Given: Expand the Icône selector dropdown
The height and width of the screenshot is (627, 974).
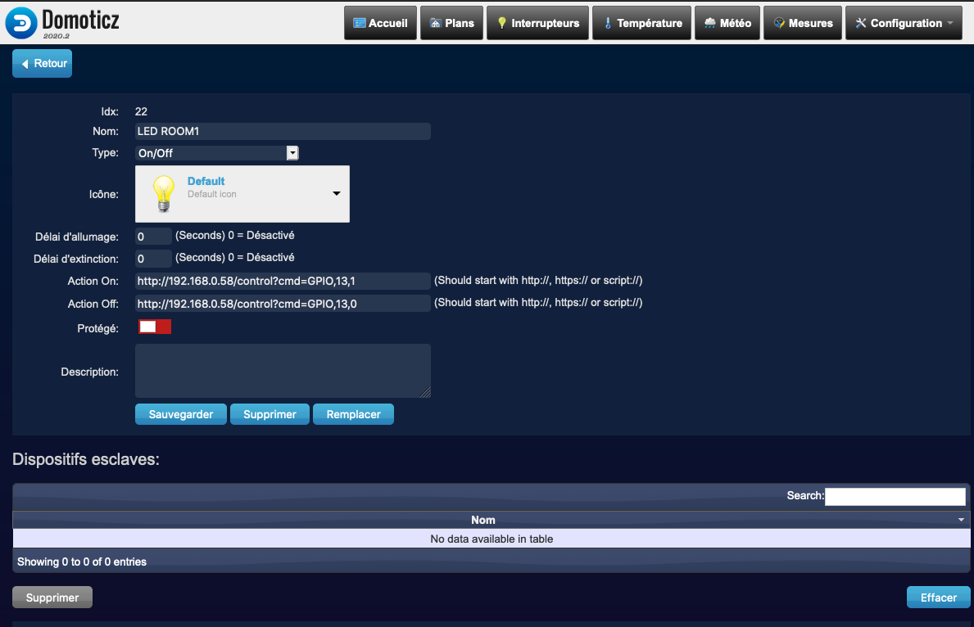Looking at the screenshot, I should pos(336,194).
